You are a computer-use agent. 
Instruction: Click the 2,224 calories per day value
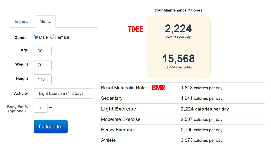pos(178,29)
